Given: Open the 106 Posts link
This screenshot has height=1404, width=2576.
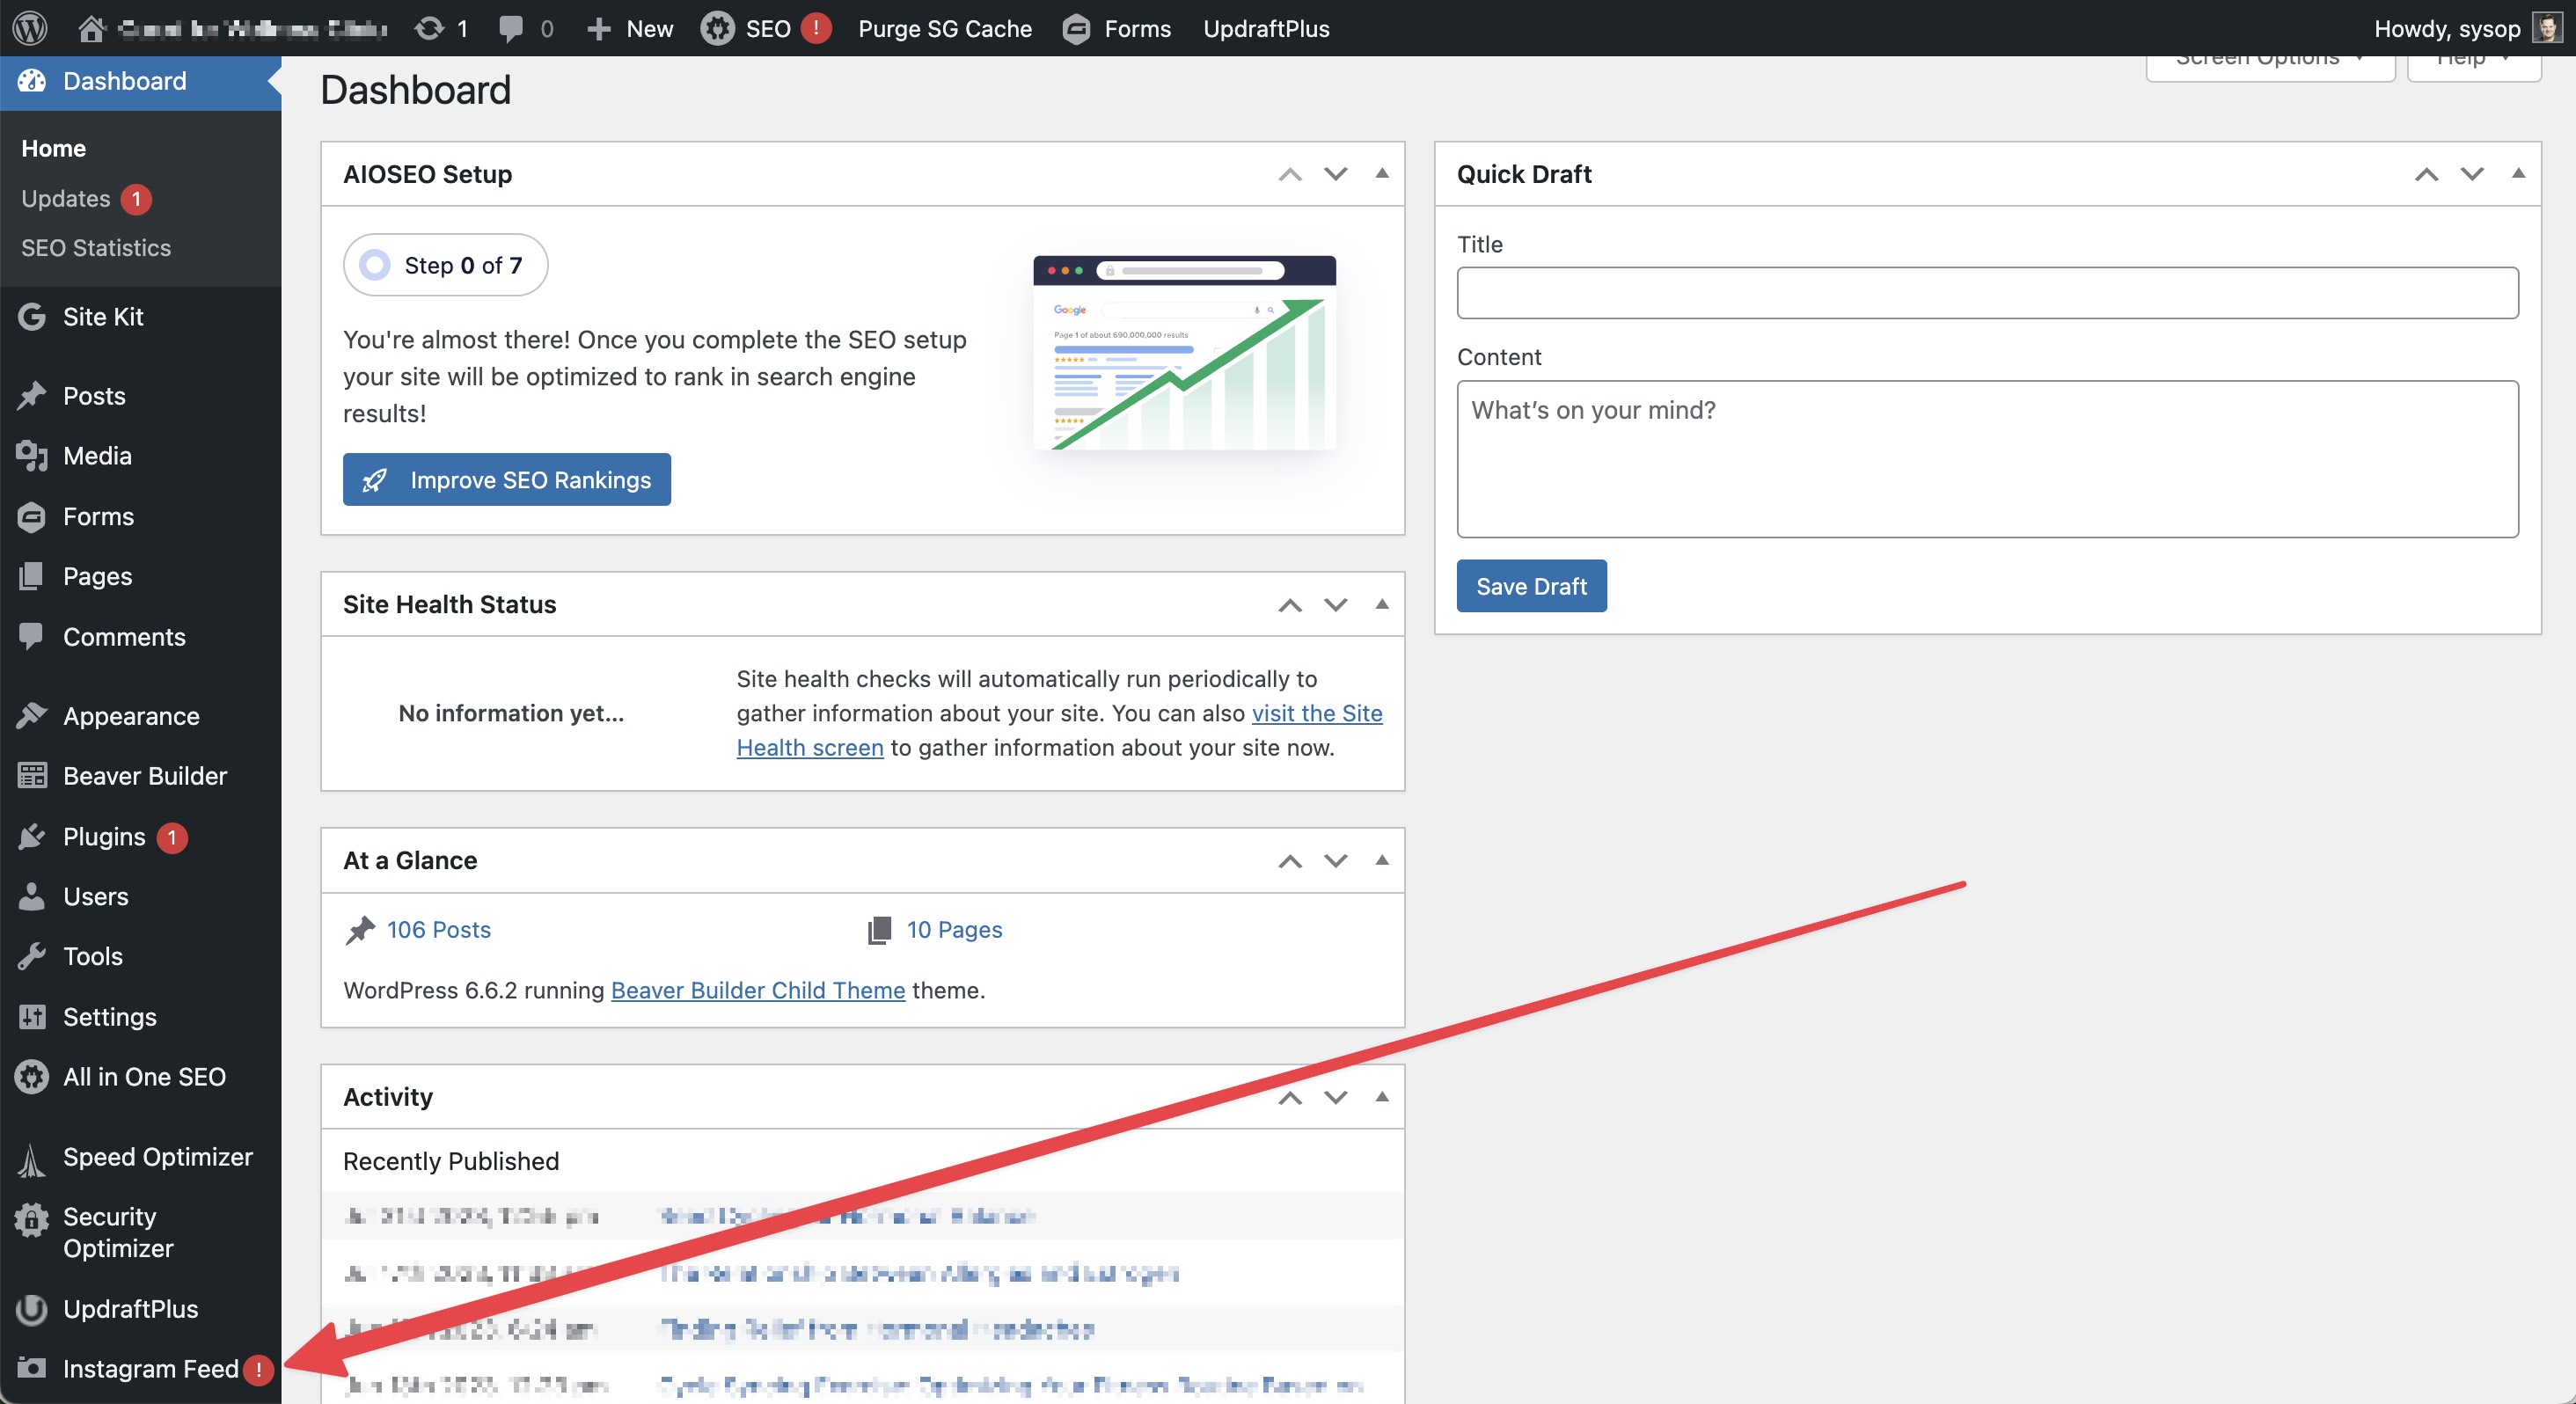Looking at the screenshot, I should pyautogui.click(x=439, y=929).
